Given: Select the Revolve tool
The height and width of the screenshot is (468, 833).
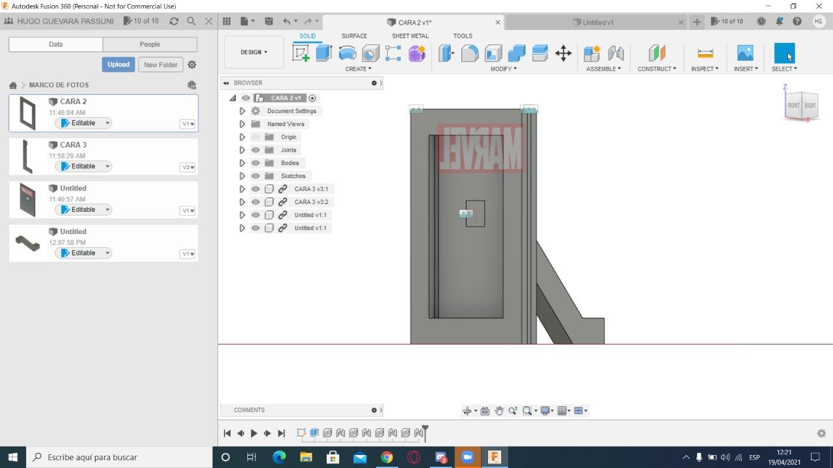Looking at the screenshot, I should coord(348,53).
